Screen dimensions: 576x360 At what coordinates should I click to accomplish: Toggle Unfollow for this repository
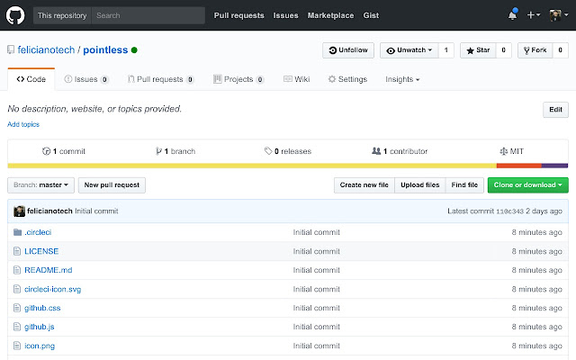348,50
